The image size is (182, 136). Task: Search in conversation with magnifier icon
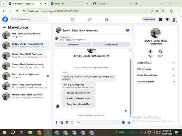click(161, 51)
